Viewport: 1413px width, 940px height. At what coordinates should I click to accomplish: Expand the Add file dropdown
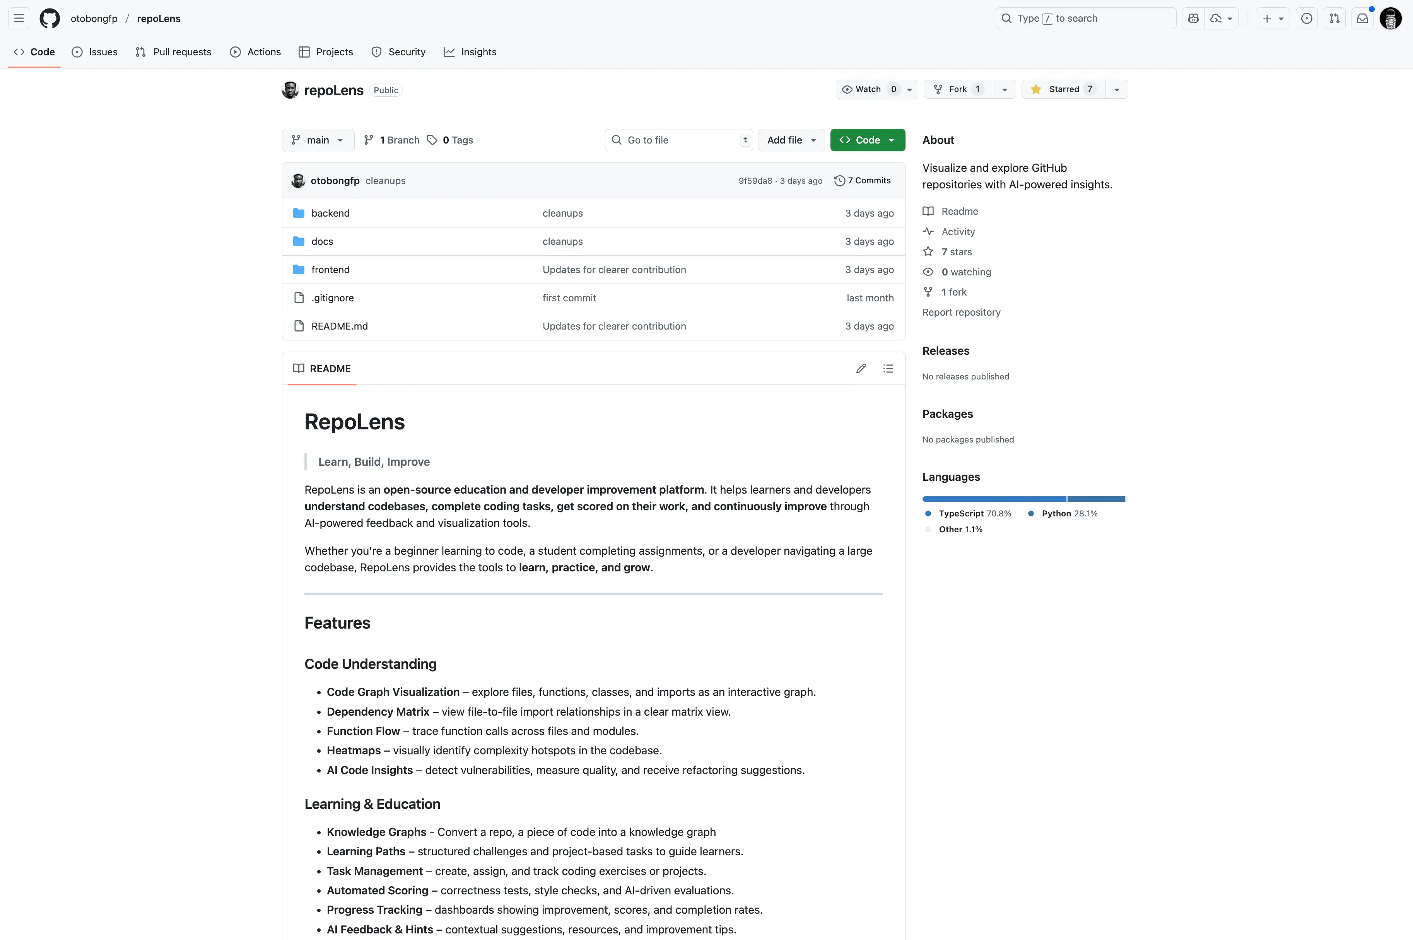point(791,140)
